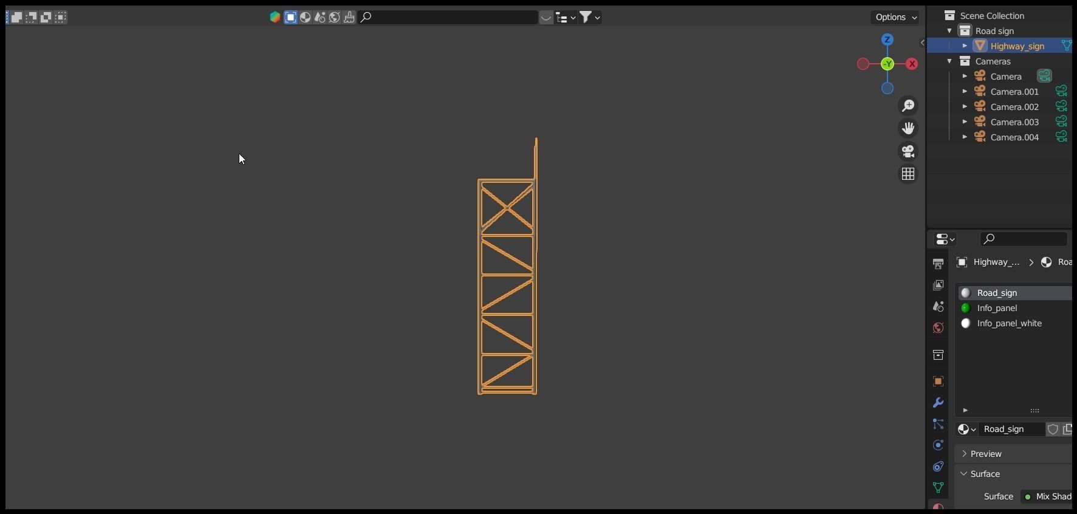
Task: Click highlighted camera data icon beside Camera
Action: point(1044,76)
